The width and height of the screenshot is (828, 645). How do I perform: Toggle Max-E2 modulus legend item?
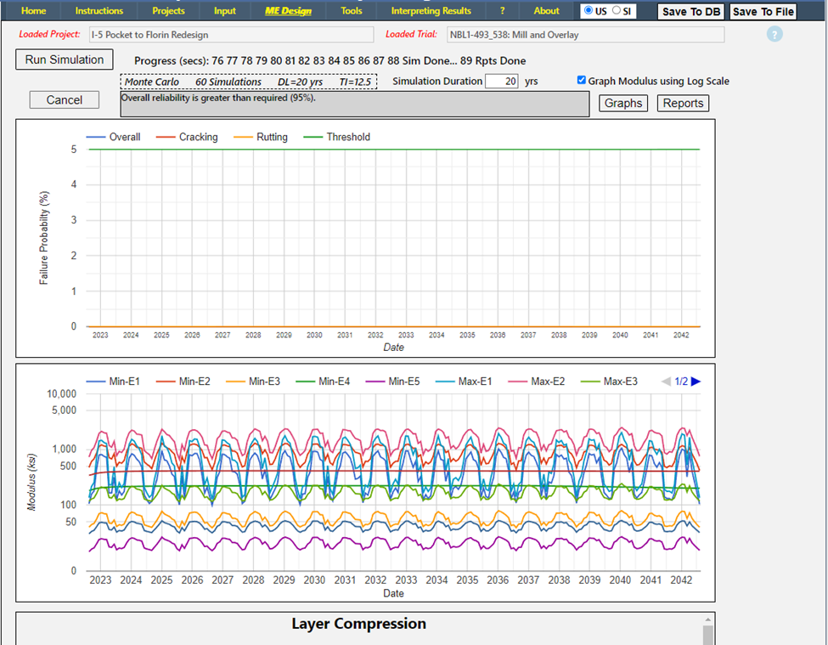click(548, 382)
